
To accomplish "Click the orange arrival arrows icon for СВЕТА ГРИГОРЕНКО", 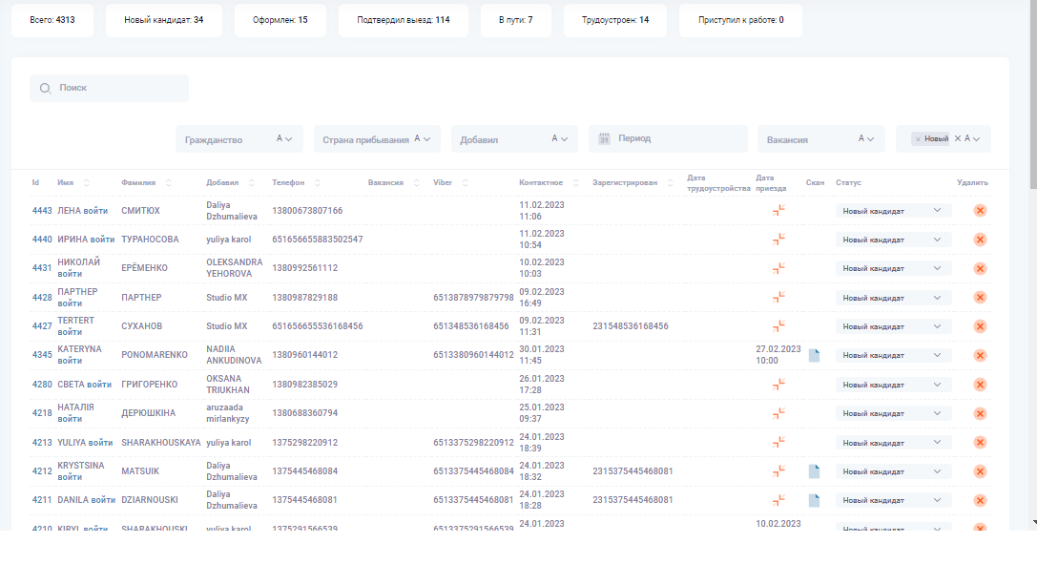I will 778,383.
